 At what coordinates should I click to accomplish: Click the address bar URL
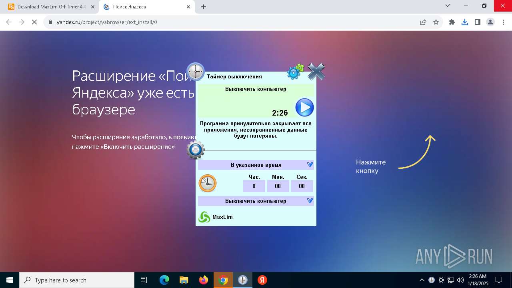click(x=107, y=22)
